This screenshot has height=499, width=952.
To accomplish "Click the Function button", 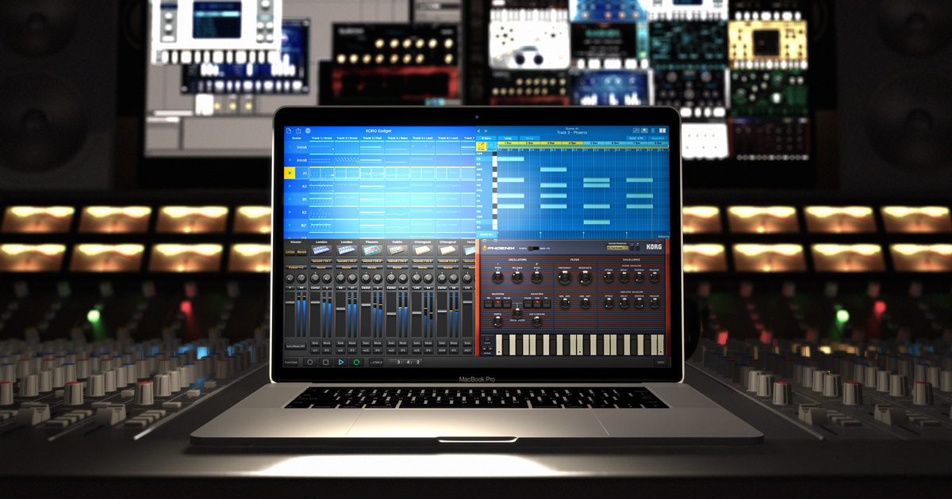I will (292, 362).
